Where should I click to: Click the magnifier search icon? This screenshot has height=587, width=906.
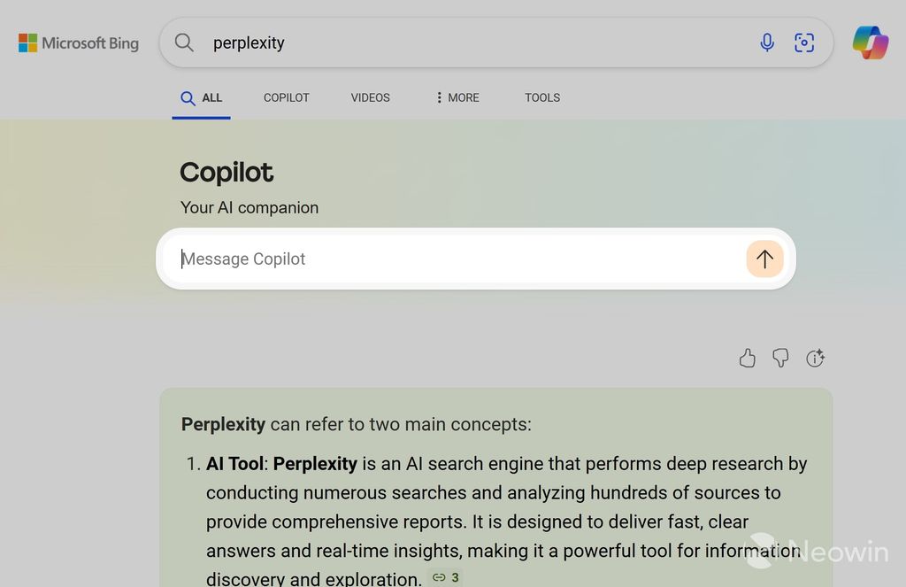coord(184,42)
